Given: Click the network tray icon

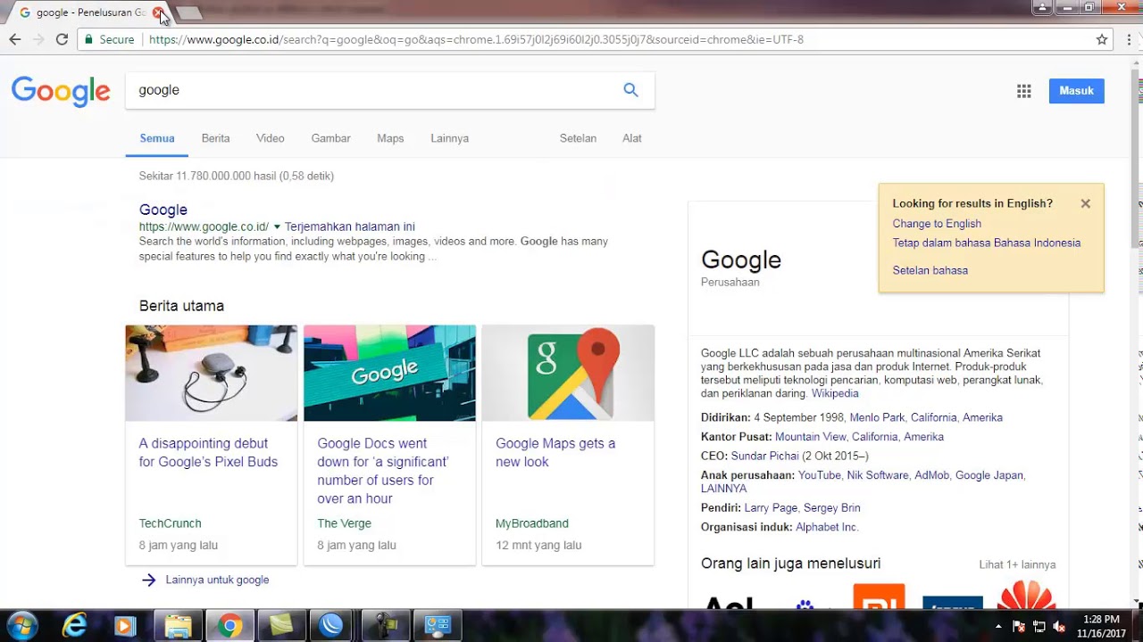Looking at the screenshot, I should (1039, 626).
